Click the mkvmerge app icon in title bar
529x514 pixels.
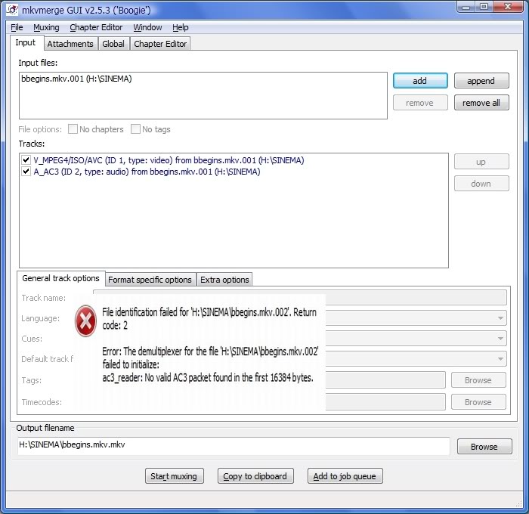[x=12, y=10]
